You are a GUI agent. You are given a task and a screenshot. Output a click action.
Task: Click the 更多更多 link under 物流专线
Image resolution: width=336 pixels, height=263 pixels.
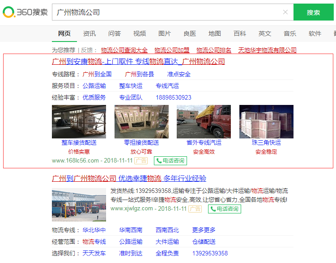coord(204,230)
